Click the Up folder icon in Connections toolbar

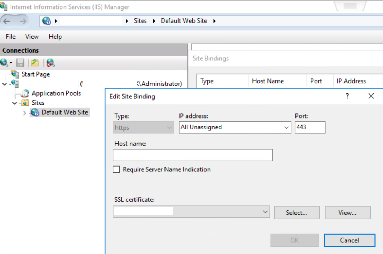coord(35,63)
